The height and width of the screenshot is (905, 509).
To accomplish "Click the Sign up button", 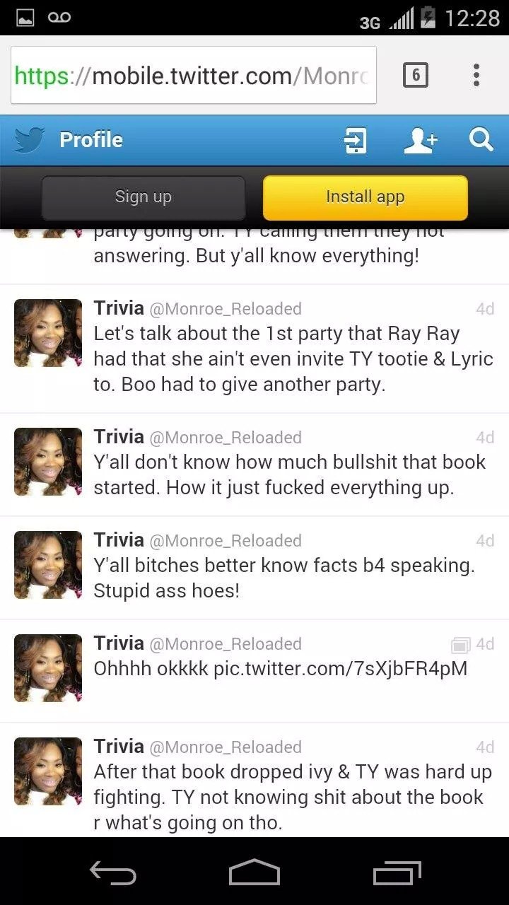I will [x=144, y=197].
